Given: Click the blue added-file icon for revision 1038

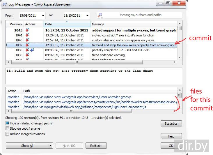Looking at the screenshot, I should [32, 50].
